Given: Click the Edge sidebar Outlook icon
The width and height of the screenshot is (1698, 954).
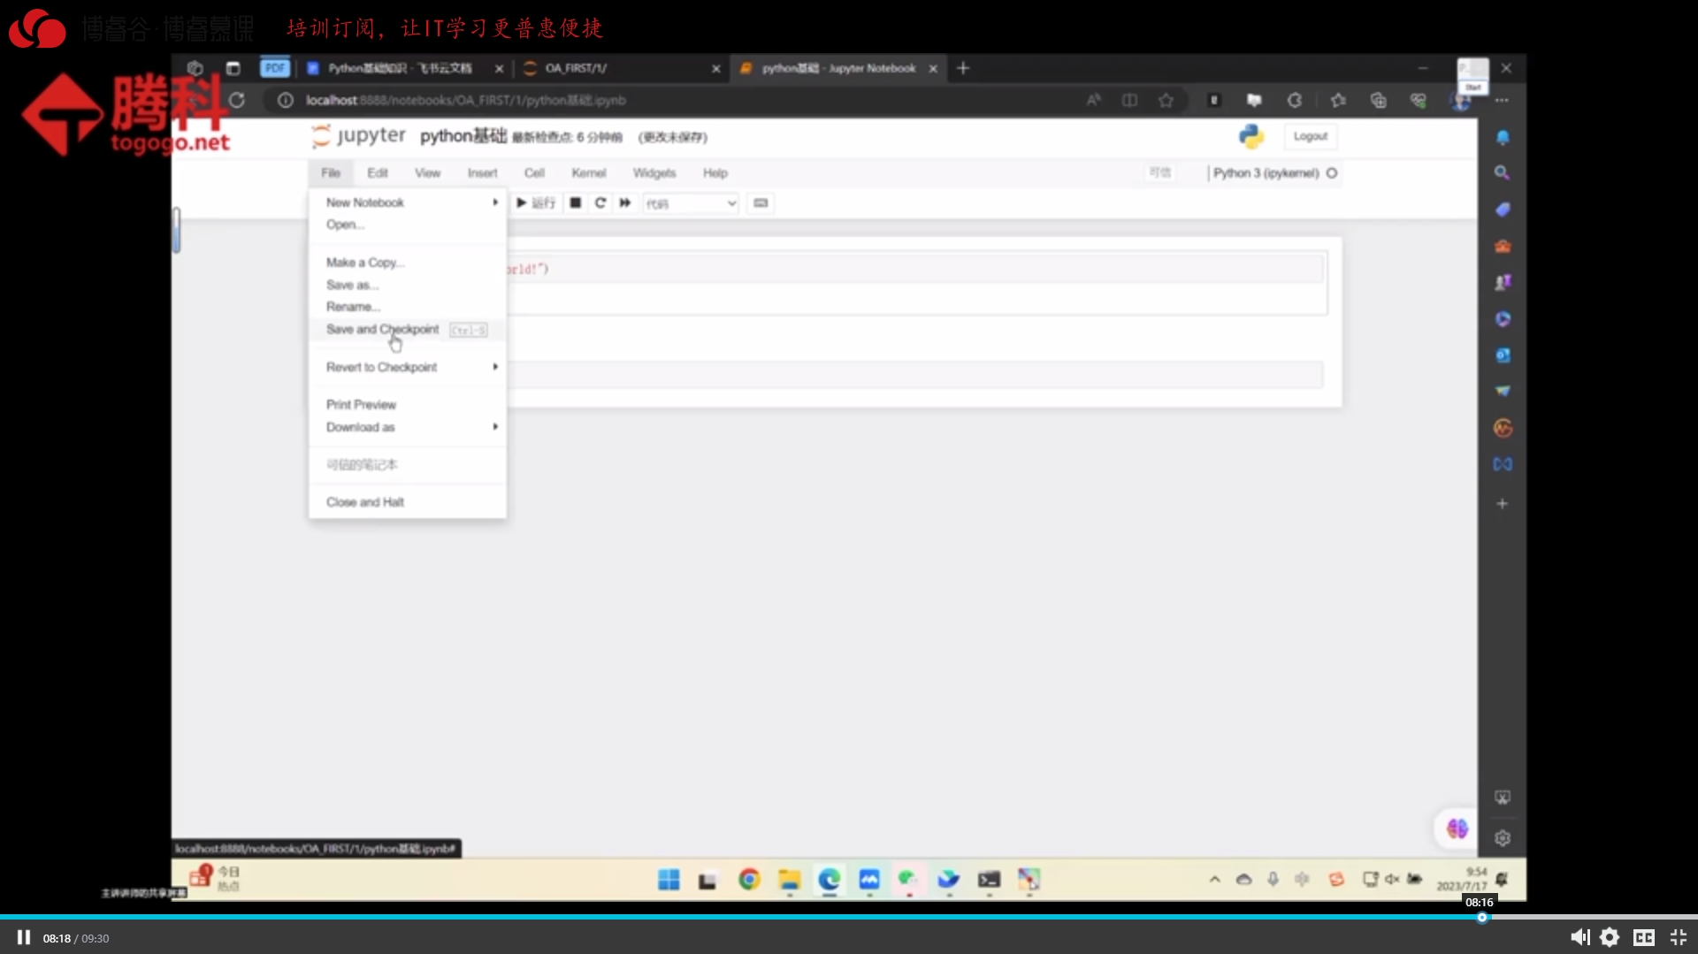Looking at the screenshot, I should tap(1503, 355).
